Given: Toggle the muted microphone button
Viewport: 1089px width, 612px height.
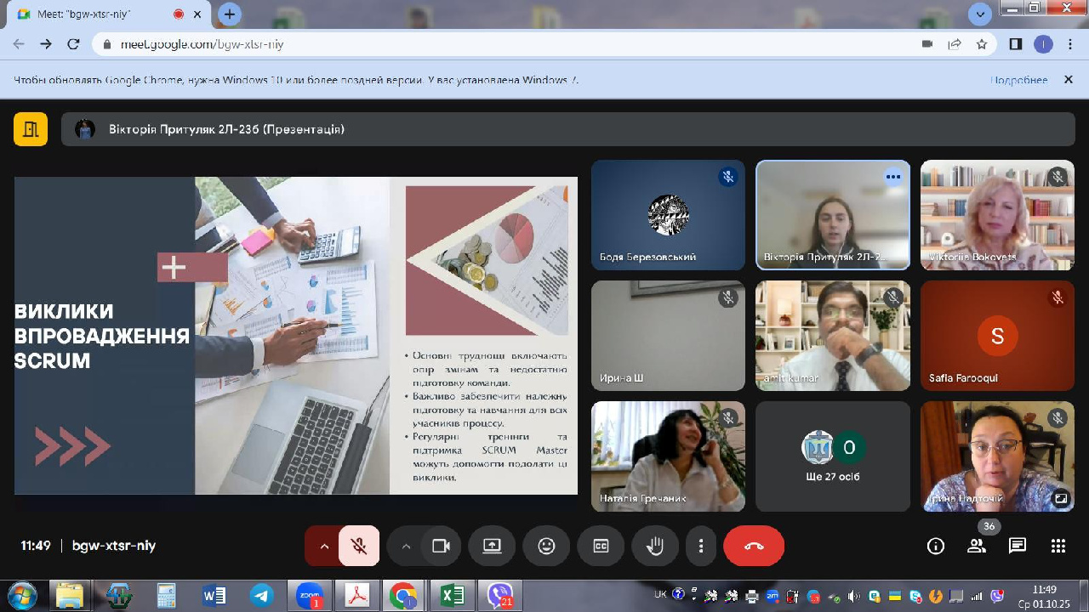Looking at the screenshot, I should click(x=359, y=546).
